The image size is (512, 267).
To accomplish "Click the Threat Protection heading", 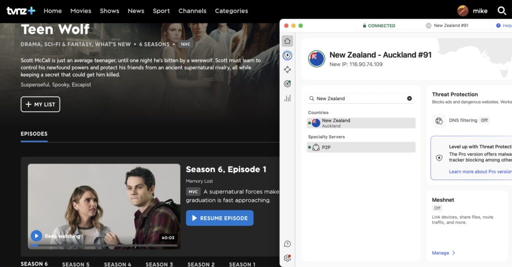I will pos(455,94).
